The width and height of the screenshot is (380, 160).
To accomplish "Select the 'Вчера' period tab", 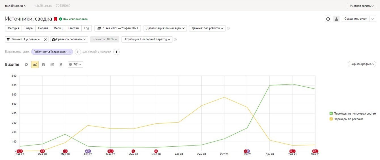I will point(28,28).
